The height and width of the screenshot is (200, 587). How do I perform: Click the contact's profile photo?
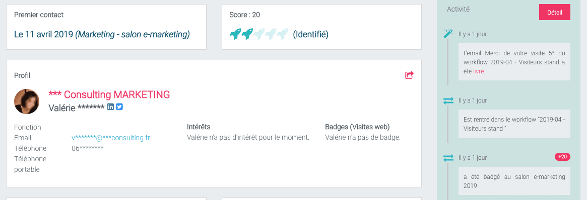click(x=27, y=102)
